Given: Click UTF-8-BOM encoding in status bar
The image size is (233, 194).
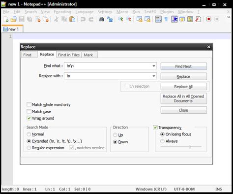Looking at the screenshot, I should pyautogui.click(x=184, y=189).
